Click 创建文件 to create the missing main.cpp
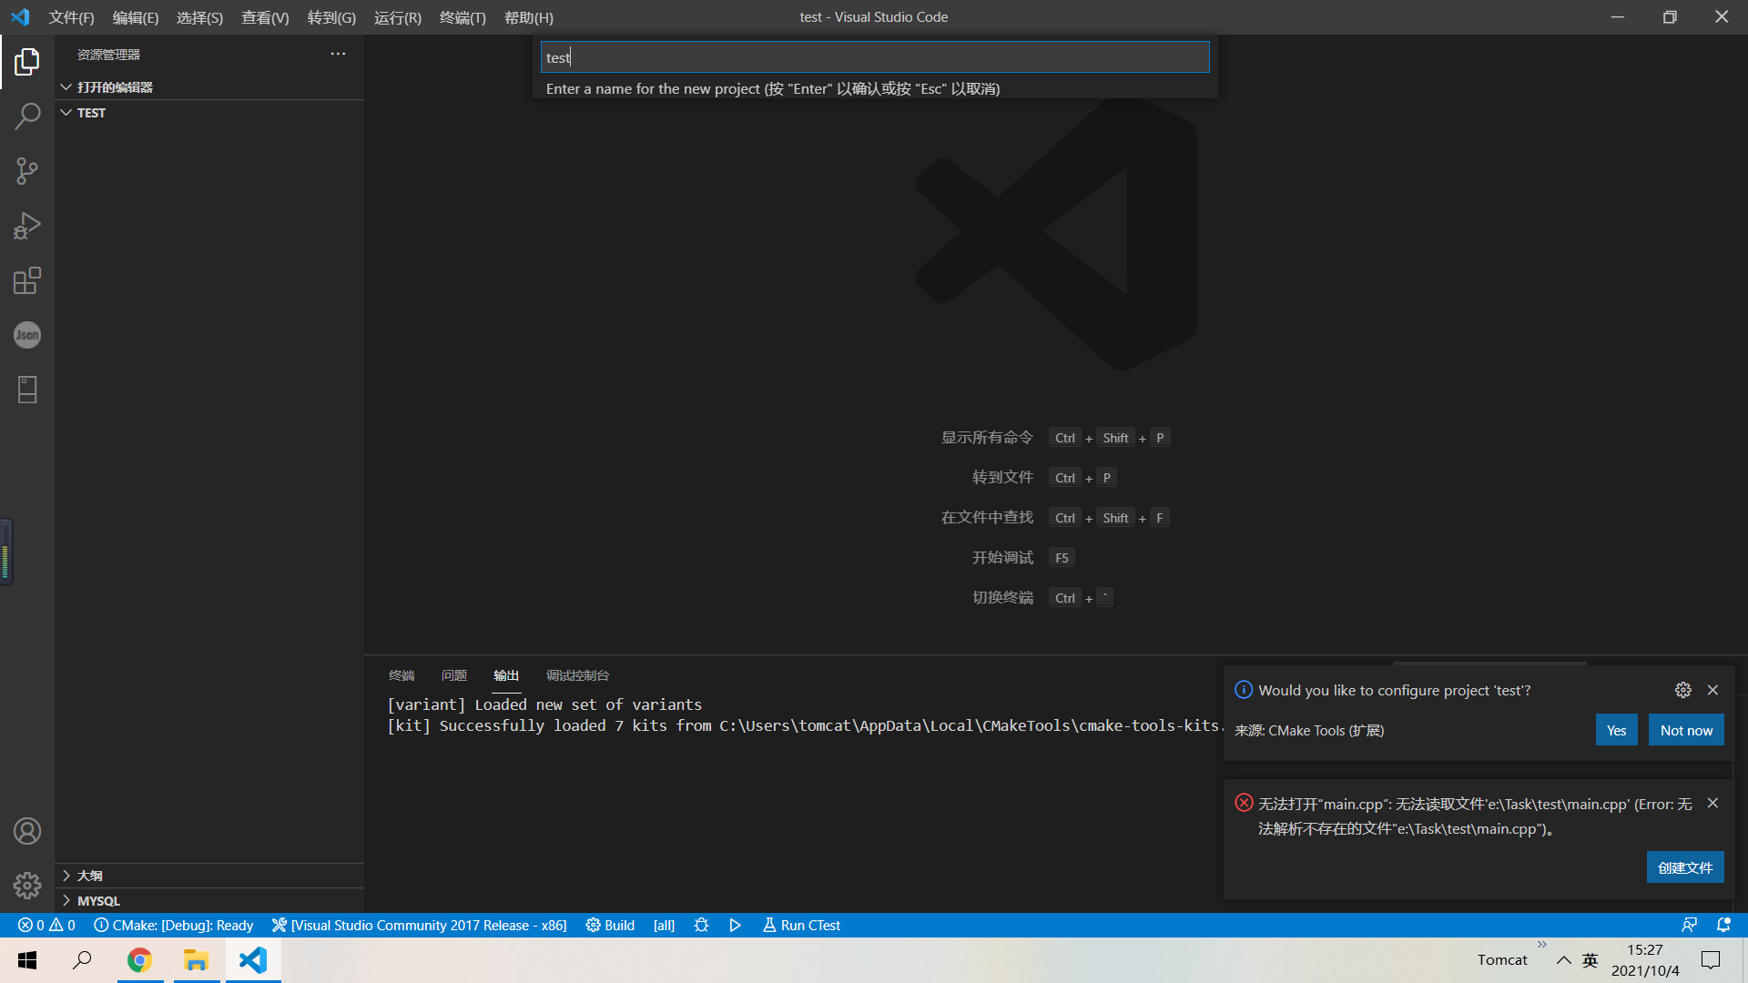1748x983 pixels. point(1684,867)
